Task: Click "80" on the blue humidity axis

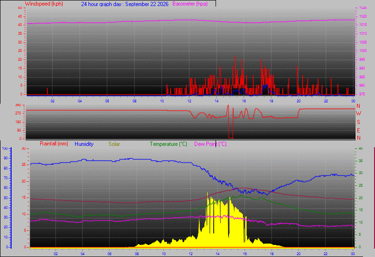Action: tap(6, 168)
